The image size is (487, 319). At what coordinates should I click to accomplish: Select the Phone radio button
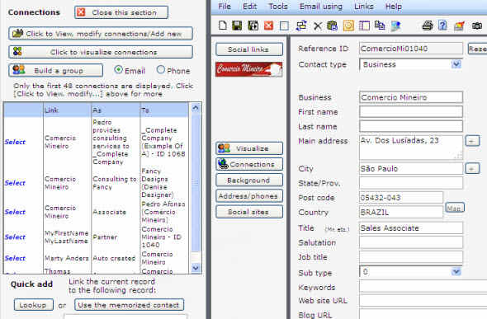161,70
